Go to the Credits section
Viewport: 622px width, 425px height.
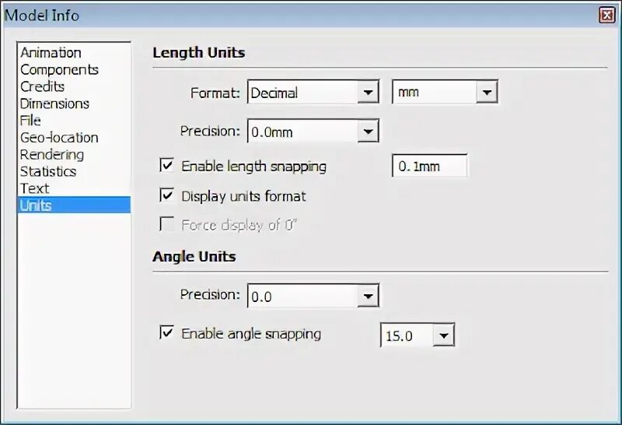43,86
